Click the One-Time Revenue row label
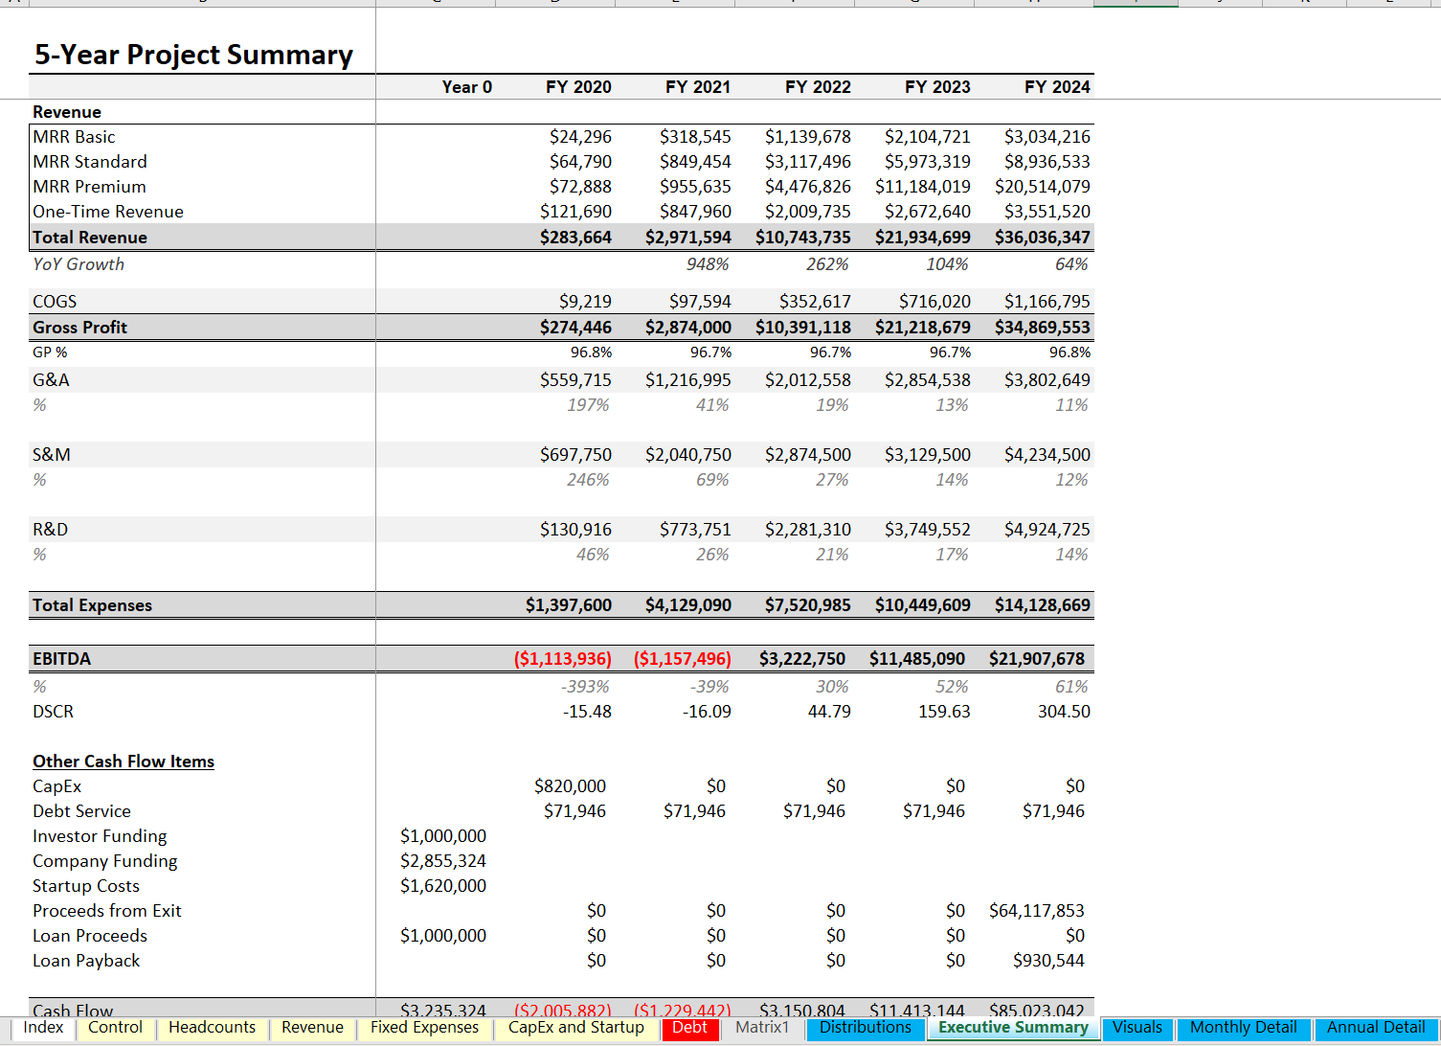 coord(108,212)
